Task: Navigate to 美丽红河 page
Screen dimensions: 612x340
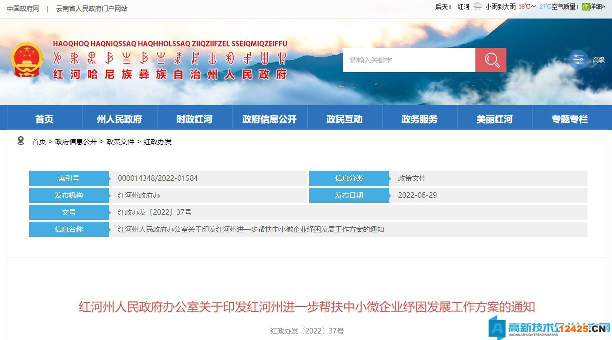Action: pyautogui.click(x=494, y=119)
